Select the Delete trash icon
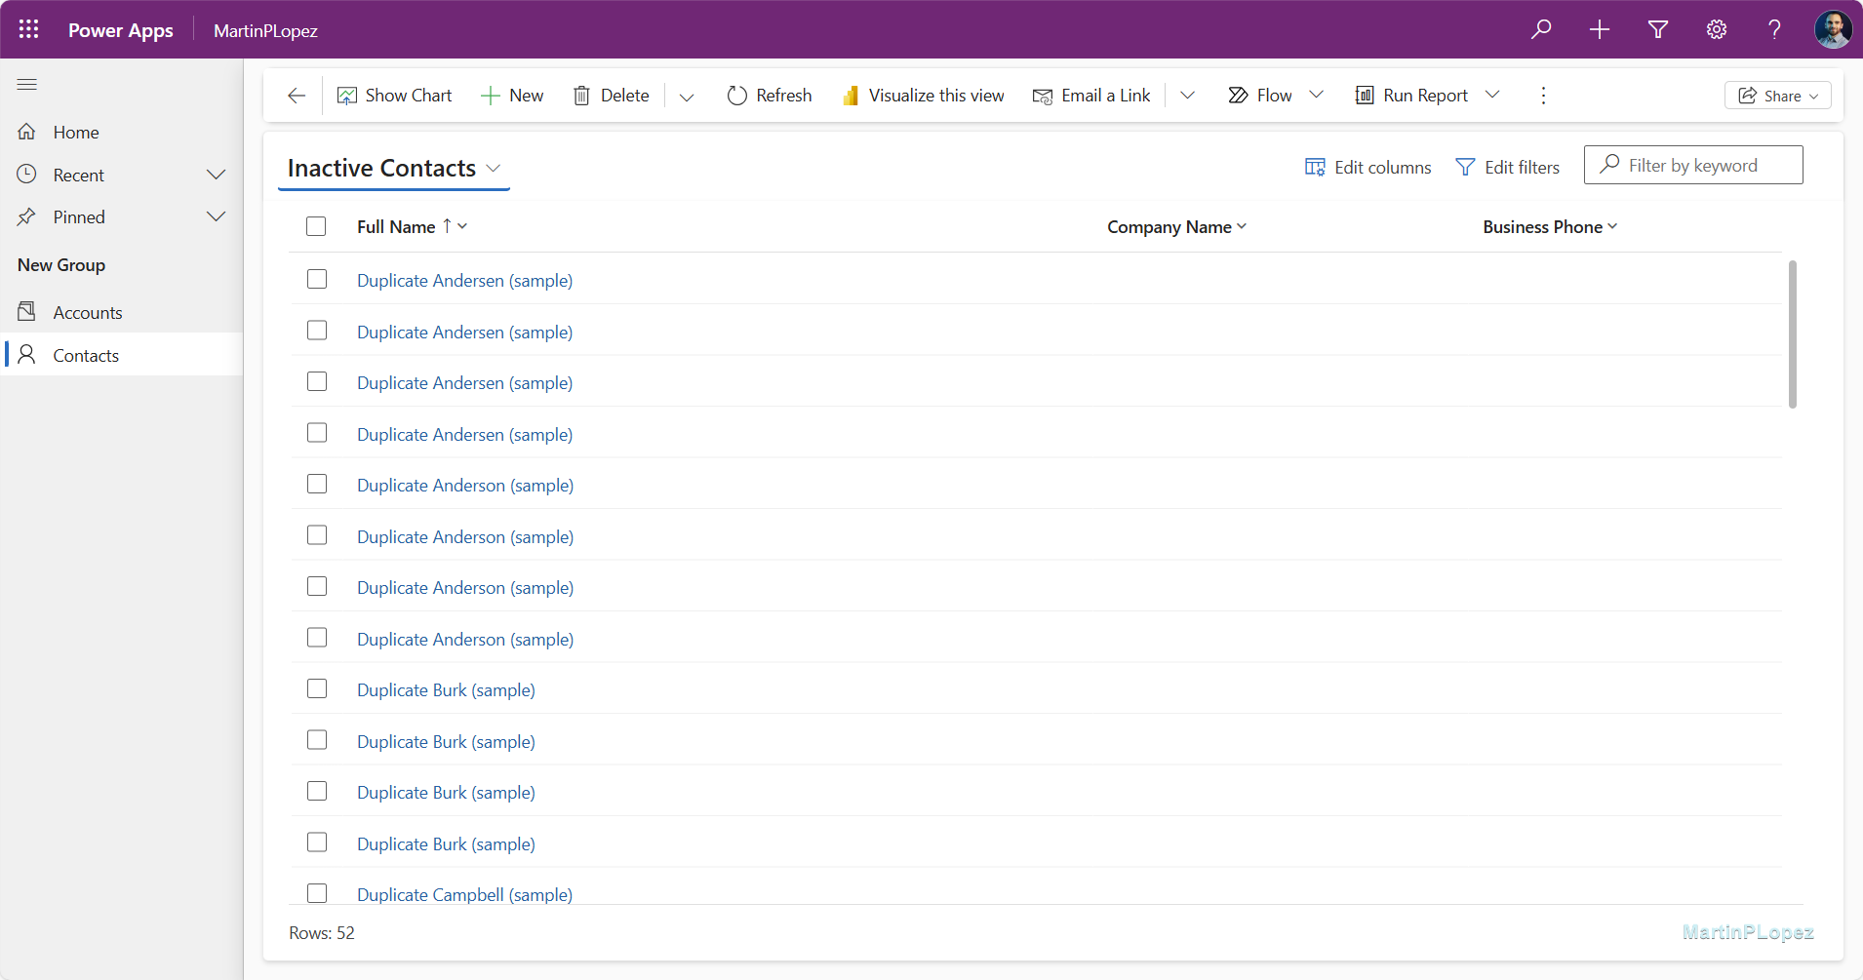The image size is (1863, 980). 583,95
